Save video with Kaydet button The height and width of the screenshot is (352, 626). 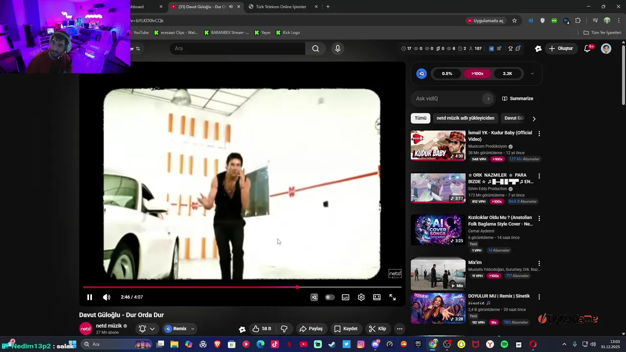346,329
